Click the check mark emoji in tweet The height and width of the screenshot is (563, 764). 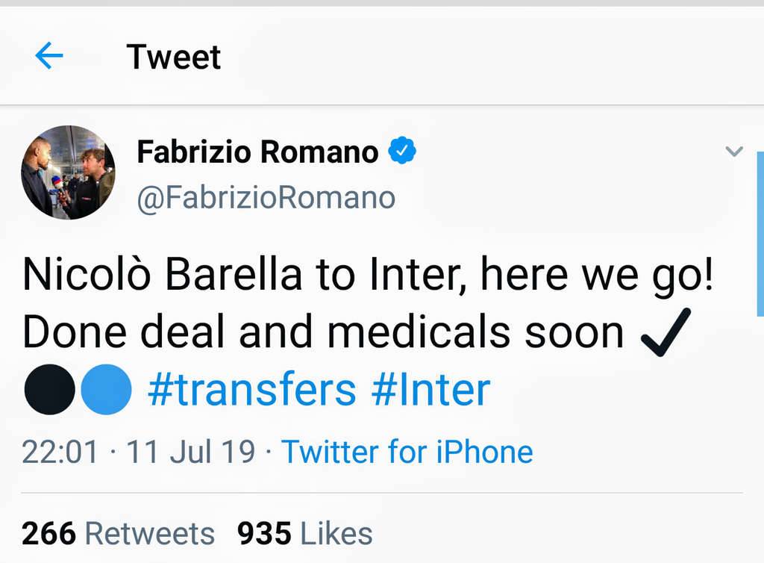[666, 332]
